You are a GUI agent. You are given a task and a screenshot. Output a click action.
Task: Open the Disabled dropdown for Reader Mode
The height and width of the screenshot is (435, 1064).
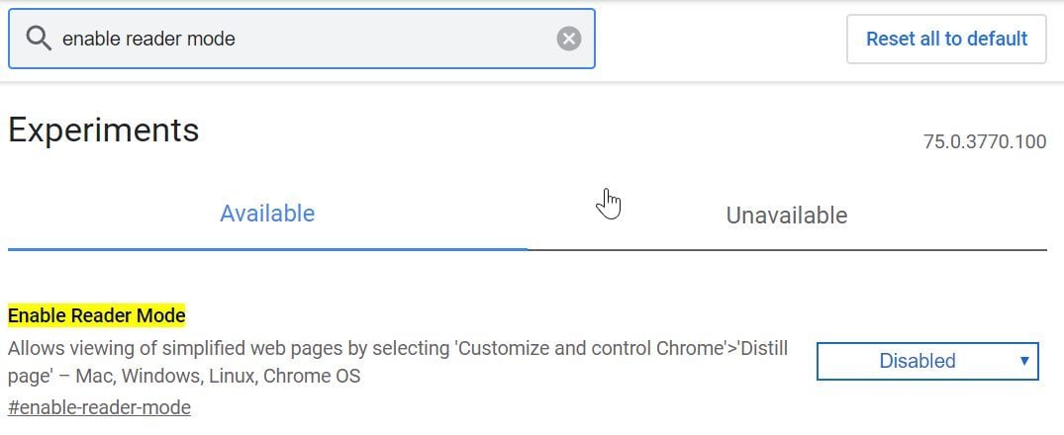tap(927, 361)
